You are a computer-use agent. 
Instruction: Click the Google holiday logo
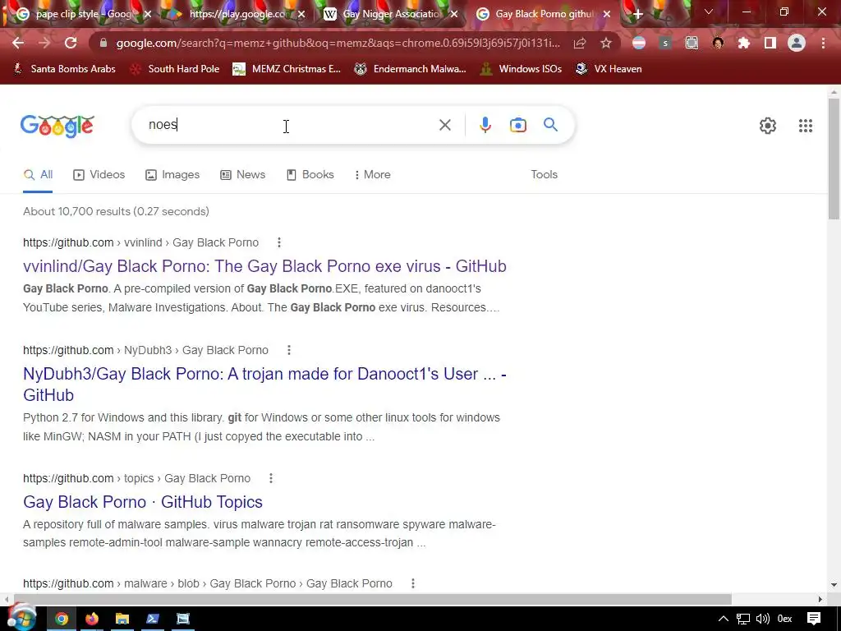(x=57, y=126)
